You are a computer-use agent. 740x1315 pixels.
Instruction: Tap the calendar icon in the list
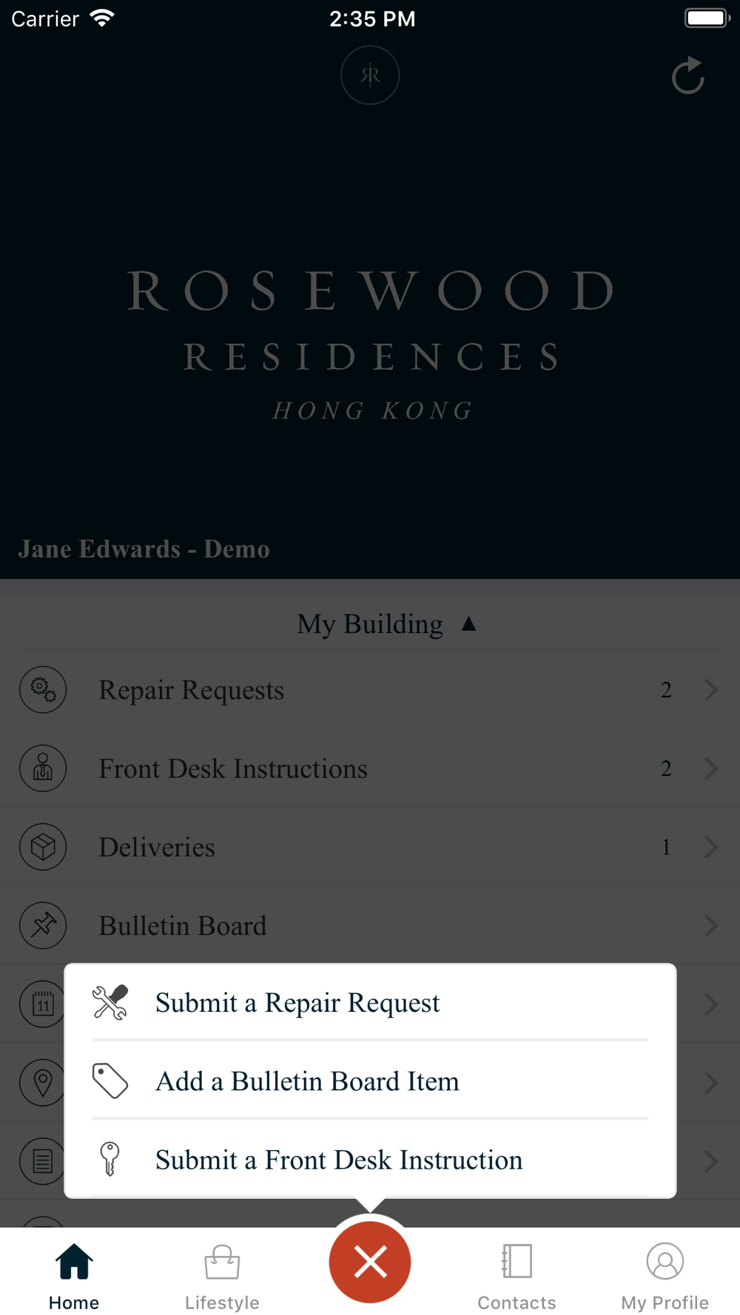[42, 1004]
